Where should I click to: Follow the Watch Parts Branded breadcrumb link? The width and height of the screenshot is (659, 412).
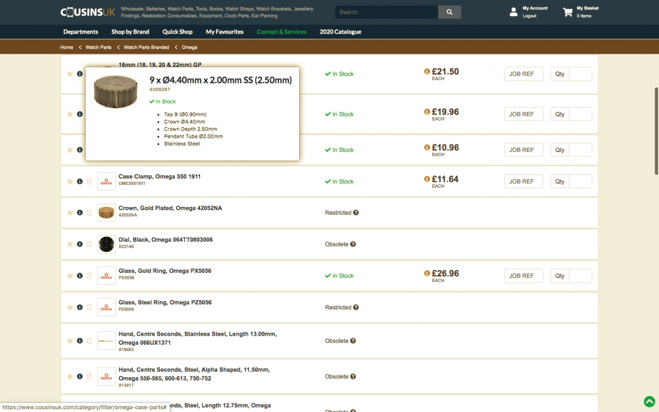point(146,47)
